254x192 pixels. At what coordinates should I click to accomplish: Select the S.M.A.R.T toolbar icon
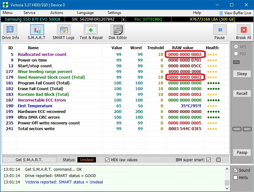tap(37, 30)
